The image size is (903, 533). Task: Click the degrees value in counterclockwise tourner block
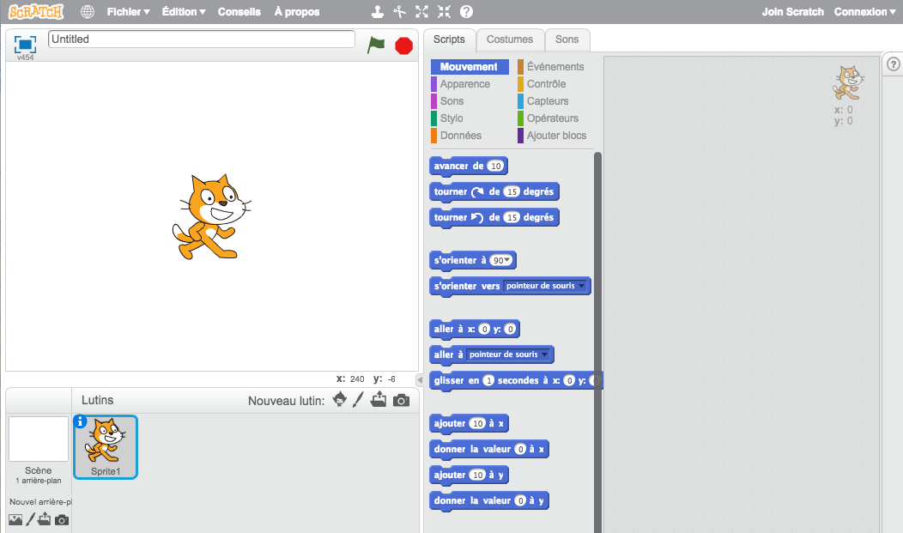click(512, 217)
